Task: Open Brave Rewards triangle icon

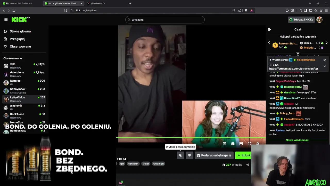Action: point(252,10)
